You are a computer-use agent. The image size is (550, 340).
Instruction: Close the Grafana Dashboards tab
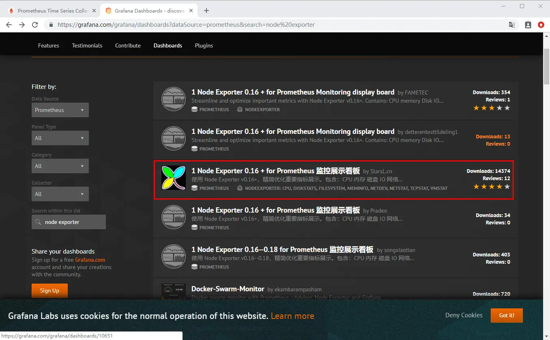191,11
